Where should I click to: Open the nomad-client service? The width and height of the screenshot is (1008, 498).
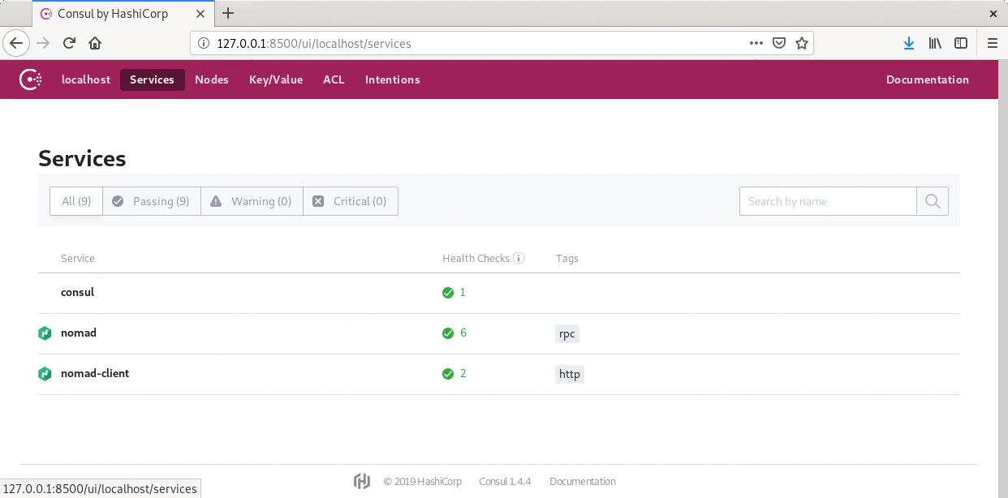pyautogui.click(x=95, y=374)
